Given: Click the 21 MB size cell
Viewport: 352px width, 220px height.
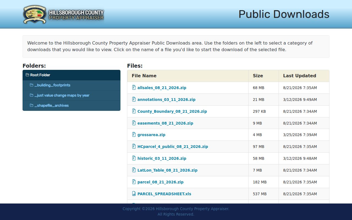Looking at the screenshot, I should tap(264, 100).
